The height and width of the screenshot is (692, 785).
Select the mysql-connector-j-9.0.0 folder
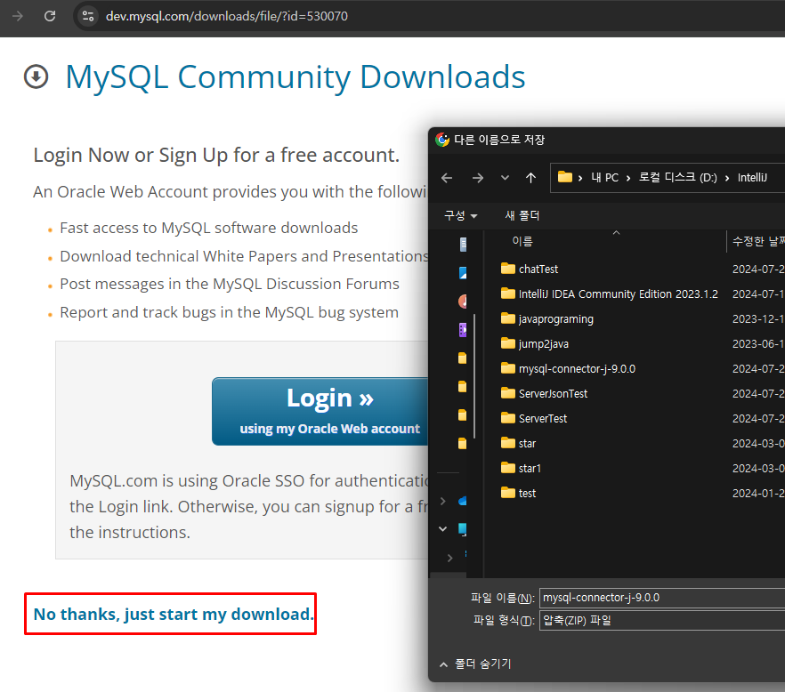pyautogui.click(x=577, y=369)
